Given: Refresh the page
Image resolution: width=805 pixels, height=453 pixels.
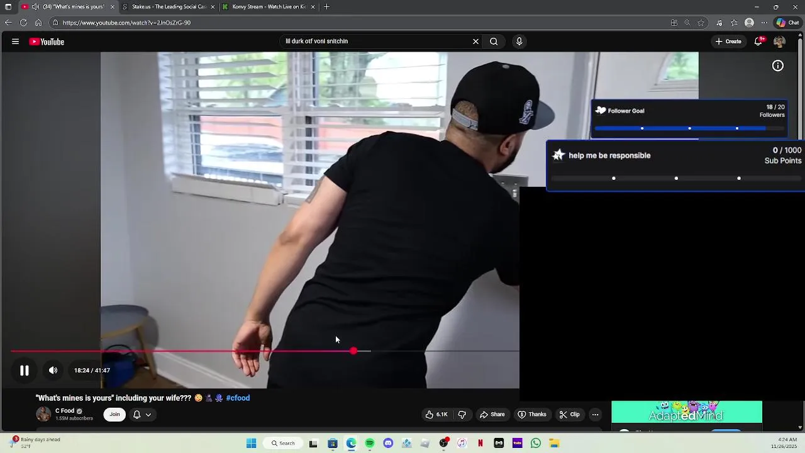Looking at the screenshot, I should [23, 23].
